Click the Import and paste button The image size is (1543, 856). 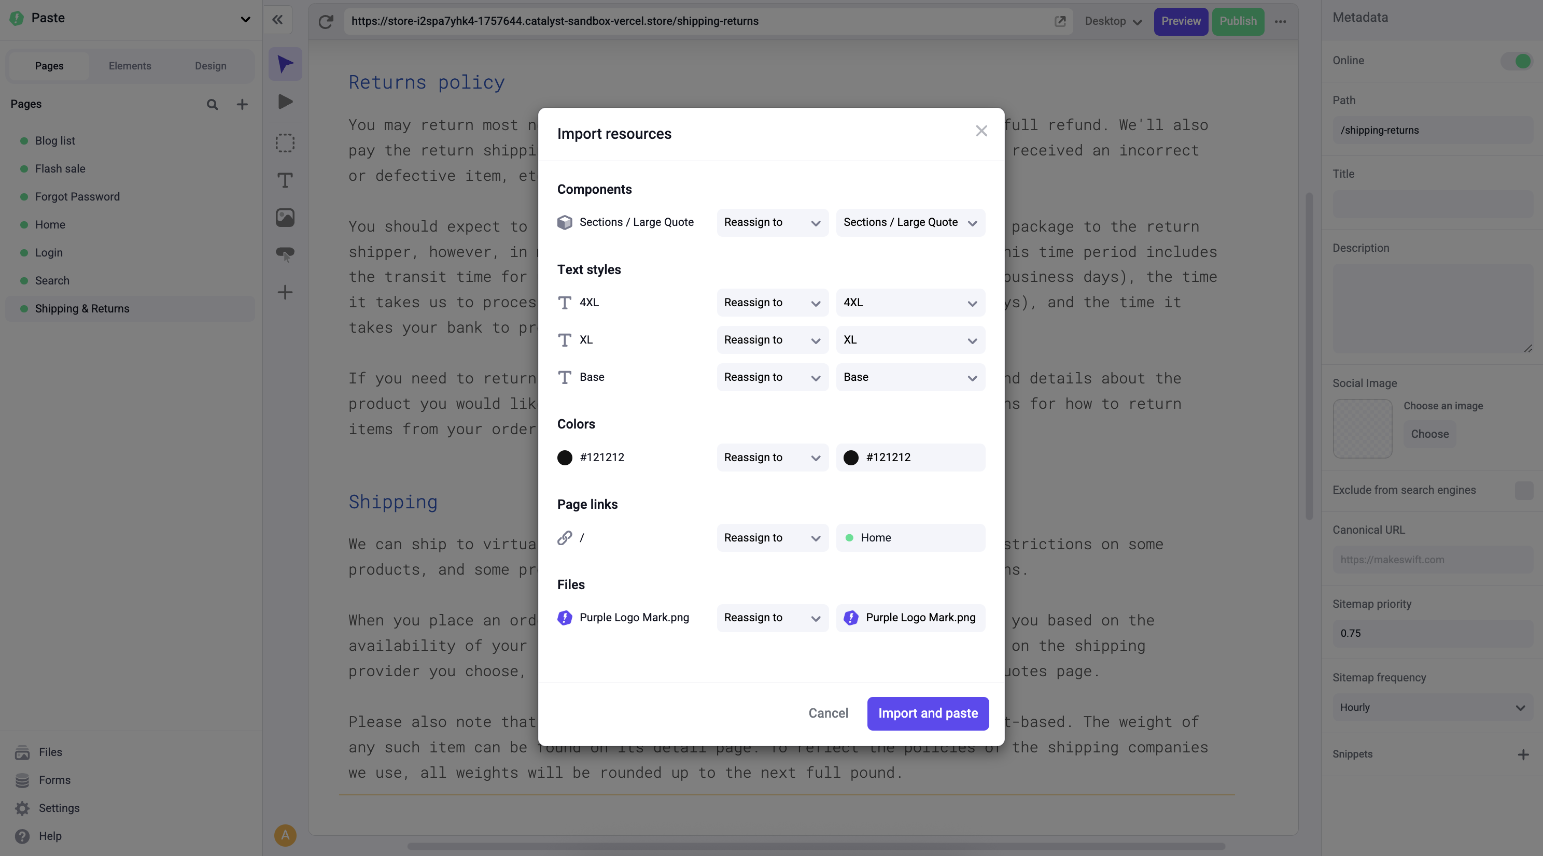(x=927, y=713)
